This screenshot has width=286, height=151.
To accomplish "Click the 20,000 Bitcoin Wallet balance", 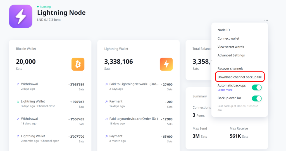I will click(26, 62).
